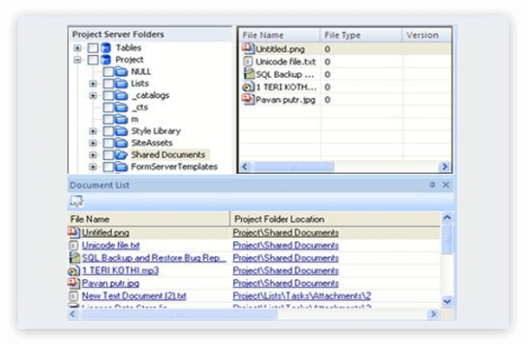Open the Unicode file.txt link in Document List
This screenshot has width=526, height=345.
click(110, 245)
